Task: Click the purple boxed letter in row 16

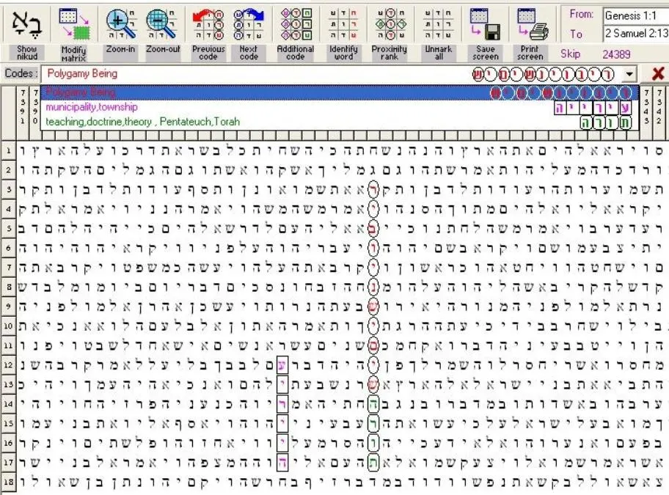Action: (x=282, y=443)
